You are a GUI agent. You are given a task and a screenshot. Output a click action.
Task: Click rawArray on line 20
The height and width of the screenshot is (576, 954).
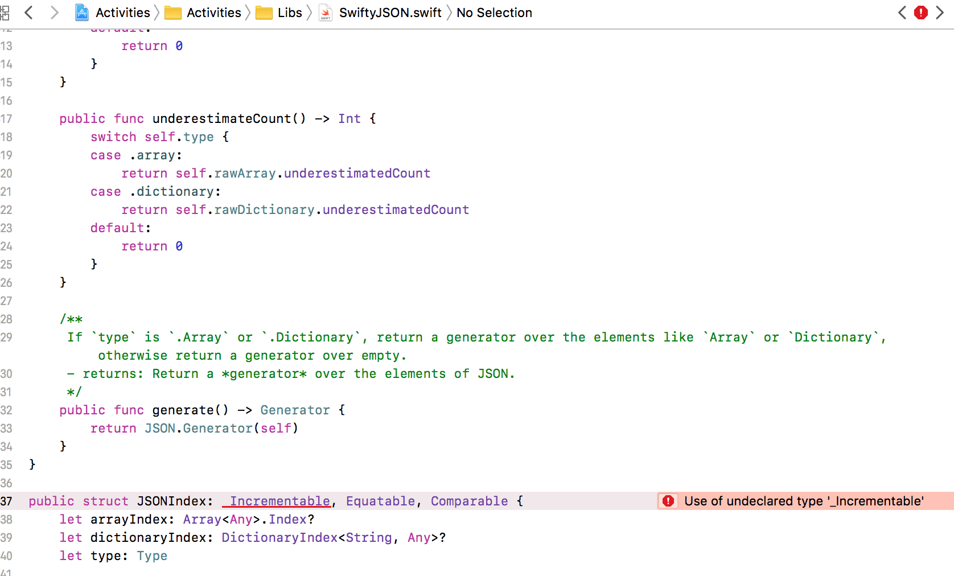[245, 173]
